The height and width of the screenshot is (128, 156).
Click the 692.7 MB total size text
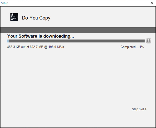tap(37, 47)
